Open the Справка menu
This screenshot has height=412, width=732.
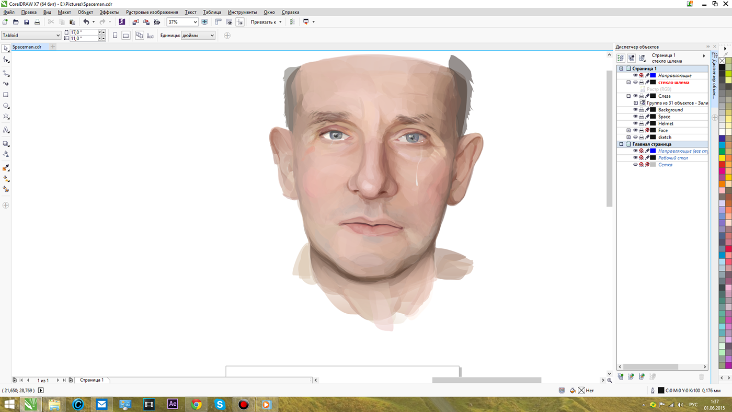click(290, 12)
